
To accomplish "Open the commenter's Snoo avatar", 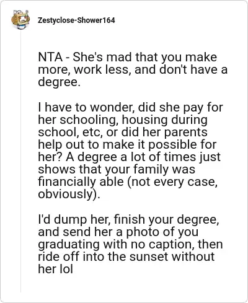I will [x=20, y=20].
